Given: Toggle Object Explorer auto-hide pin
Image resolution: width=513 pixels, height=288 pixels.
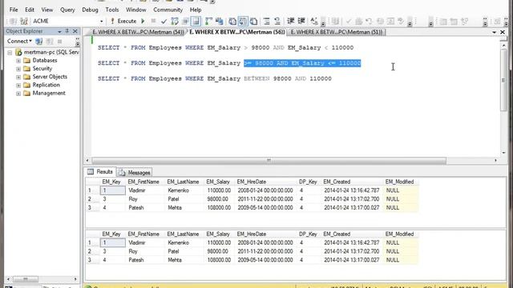Looking at the screenshot, I should [x=67, y=31].
